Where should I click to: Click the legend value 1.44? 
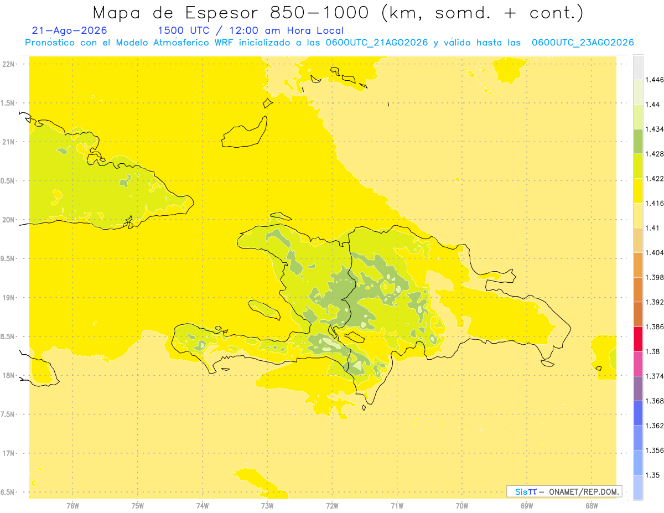[x=653, y=105]
